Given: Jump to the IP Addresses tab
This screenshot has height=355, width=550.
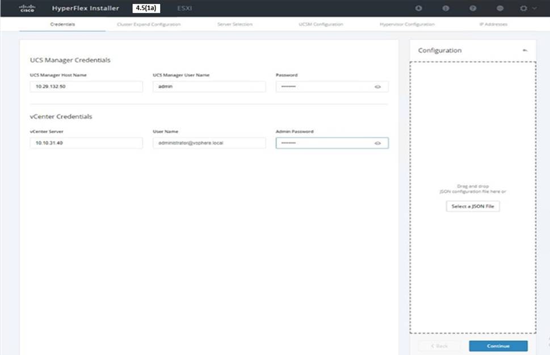Looking at the screenshot, I should tap(493, 24).
